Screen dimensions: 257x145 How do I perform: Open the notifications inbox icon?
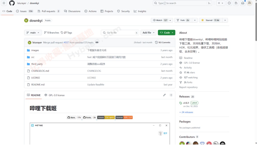pos(243,3)
